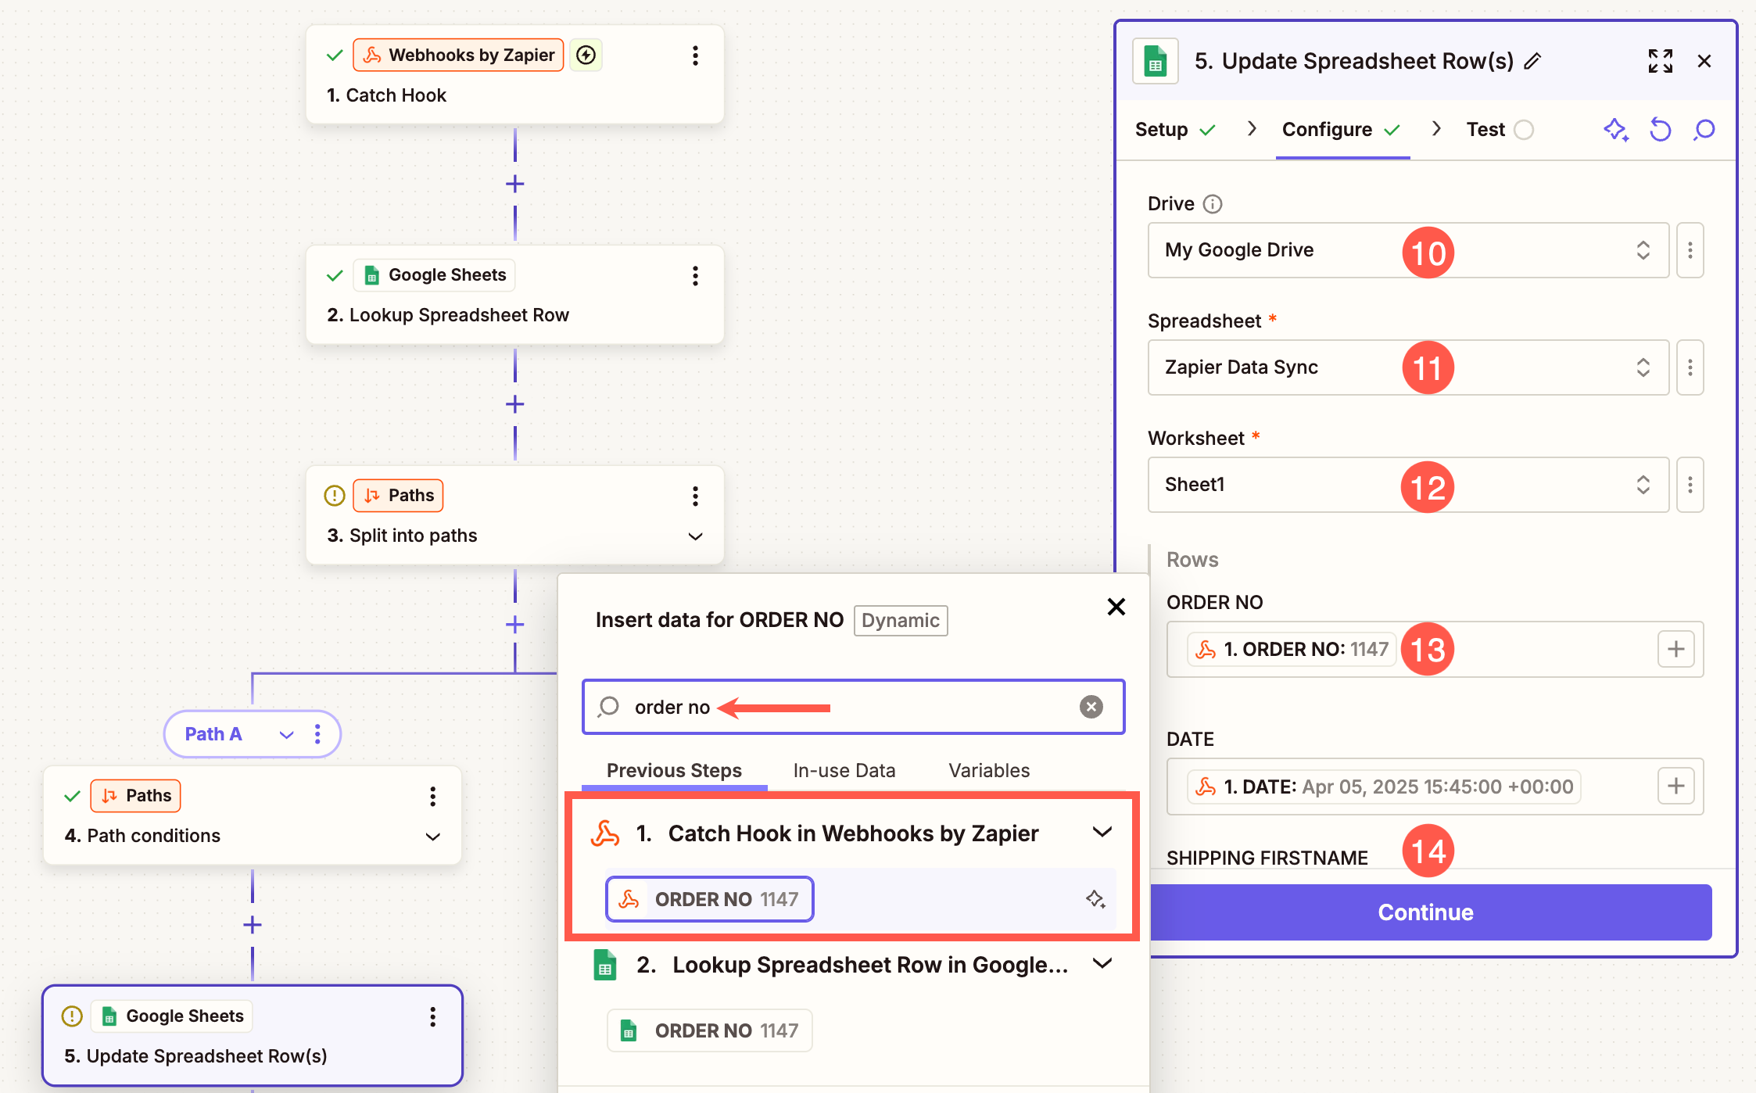Collapse Catch Hook in Webhooks by Zapier section
The height and width of the screenshot is (1093, 1756).
(x=1102, y=833)
